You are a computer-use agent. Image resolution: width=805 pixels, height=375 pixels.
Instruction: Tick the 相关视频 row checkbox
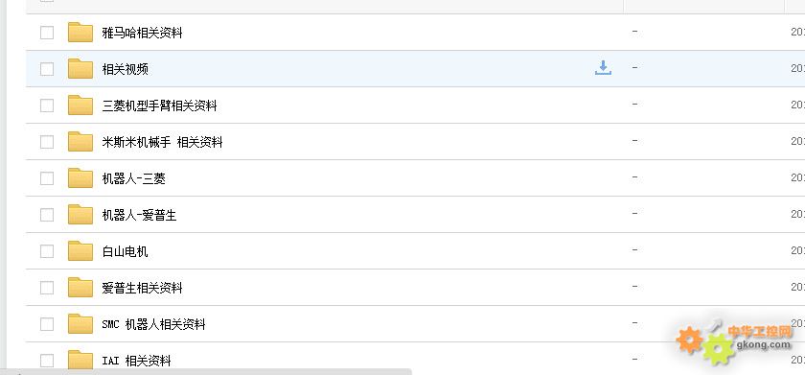tap(47, 69)
